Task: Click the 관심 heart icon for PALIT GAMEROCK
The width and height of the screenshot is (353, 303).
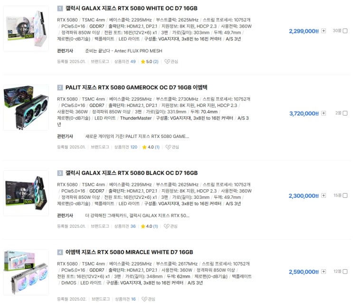Action: pos(168,147)
